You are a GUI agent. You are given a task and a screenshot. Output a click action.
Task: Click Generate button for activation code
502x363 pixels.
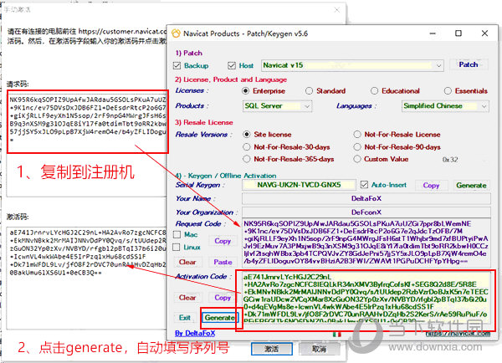point(220,318)
